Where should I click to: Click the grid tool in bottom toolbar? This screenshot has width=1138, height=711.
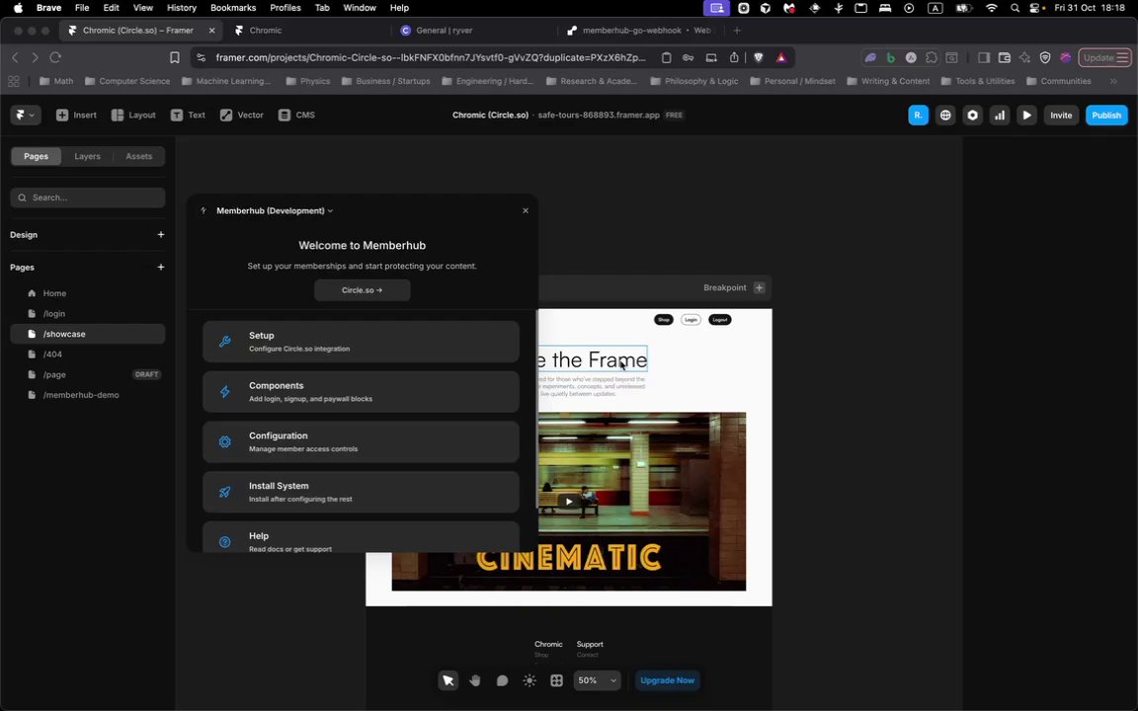click(557, 680)
